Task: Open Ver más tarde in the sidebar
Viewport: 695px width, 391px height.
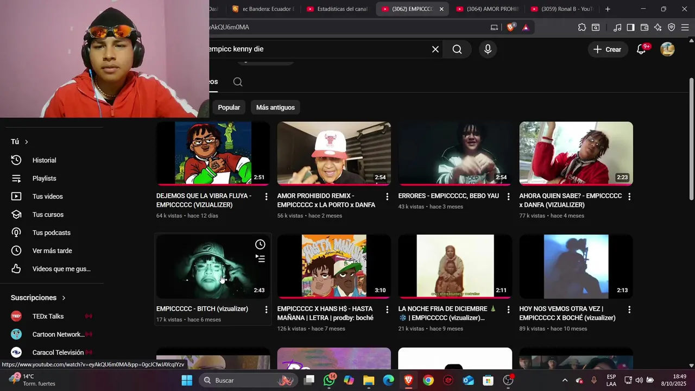Action: pyautogui.click(x=52, y=251)
